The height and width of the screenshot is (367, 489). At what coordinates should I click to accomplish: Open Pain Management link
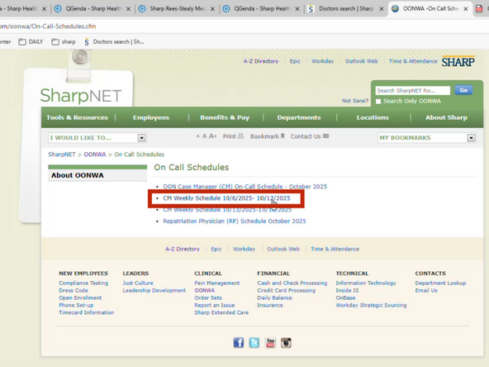(x=217, y=283)
